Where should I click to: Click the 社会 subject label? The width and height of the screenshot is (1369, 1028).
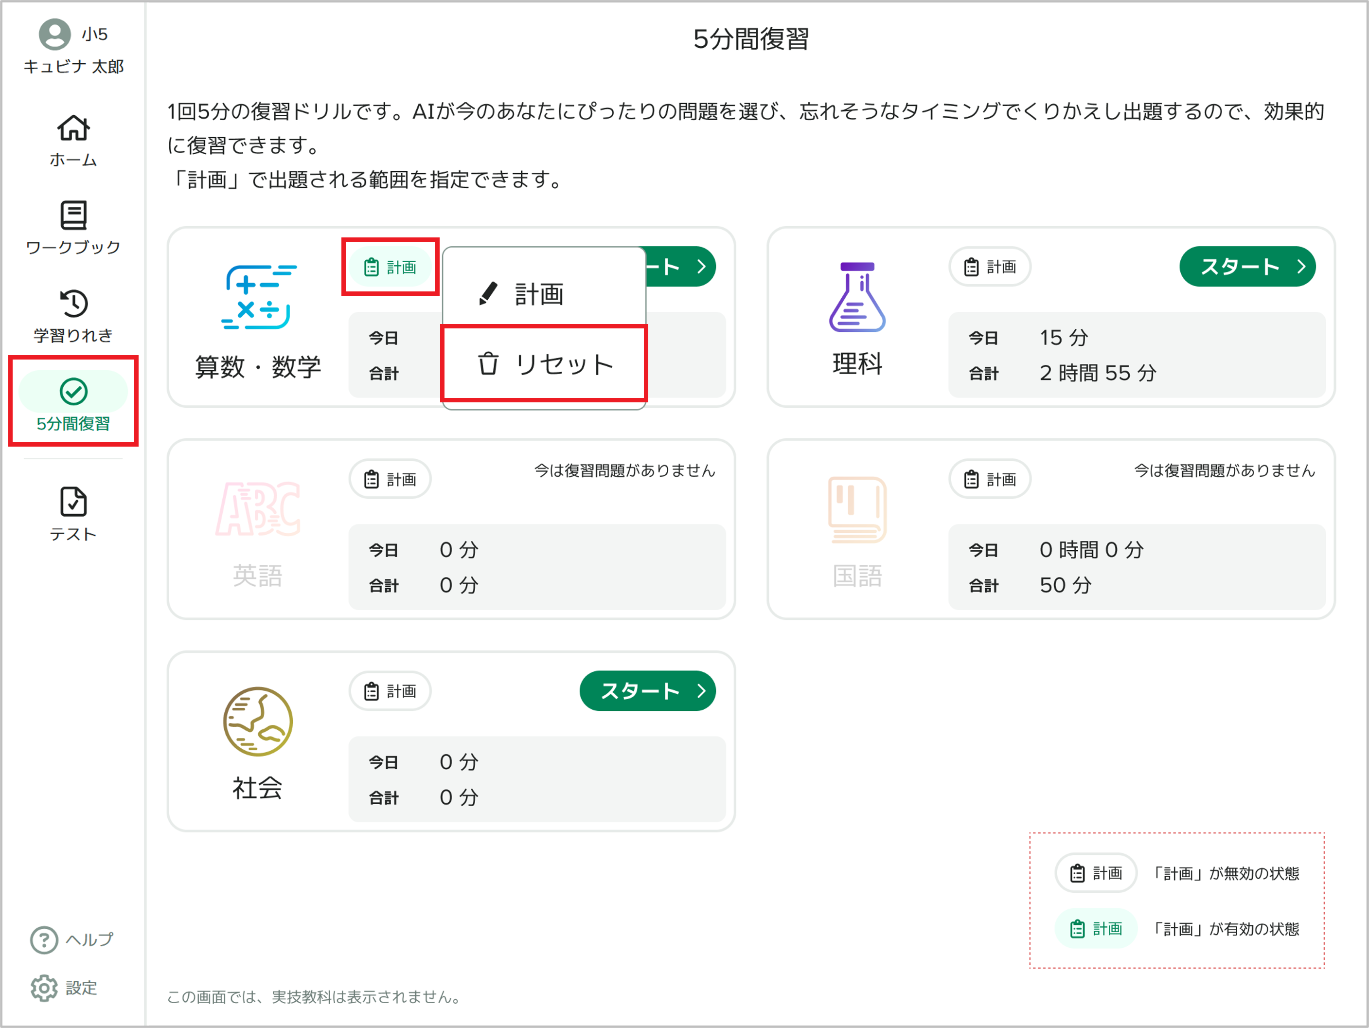[x=257, y=788]
